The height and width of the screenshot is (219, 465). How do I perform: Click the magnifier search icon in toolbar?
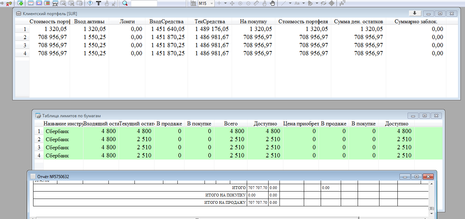coord(125,3)
